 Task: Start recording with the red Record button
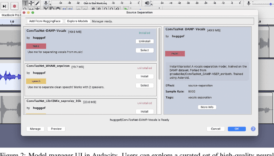[14, 6]
